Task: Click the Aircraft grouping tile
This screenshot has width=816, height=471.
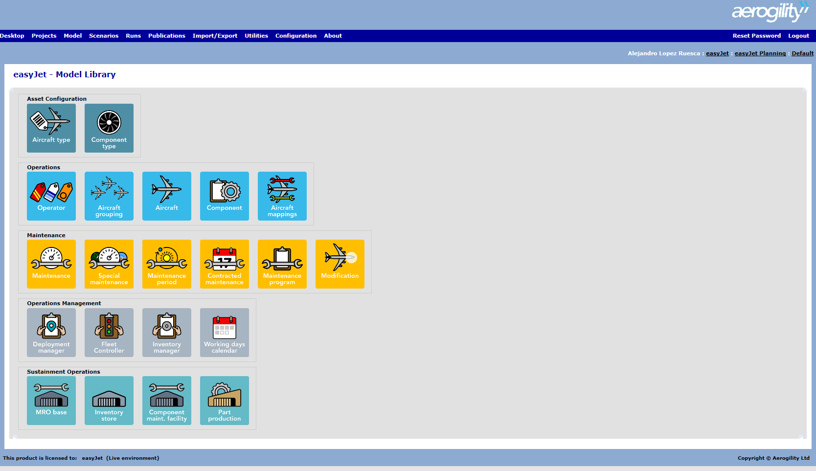Action: [x=109, y=196]
